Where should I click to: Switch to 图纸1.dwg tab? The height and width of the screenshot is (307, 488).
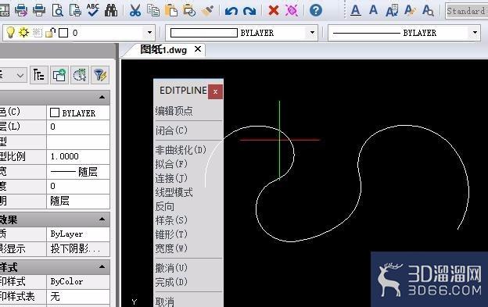tap(163, 50)
